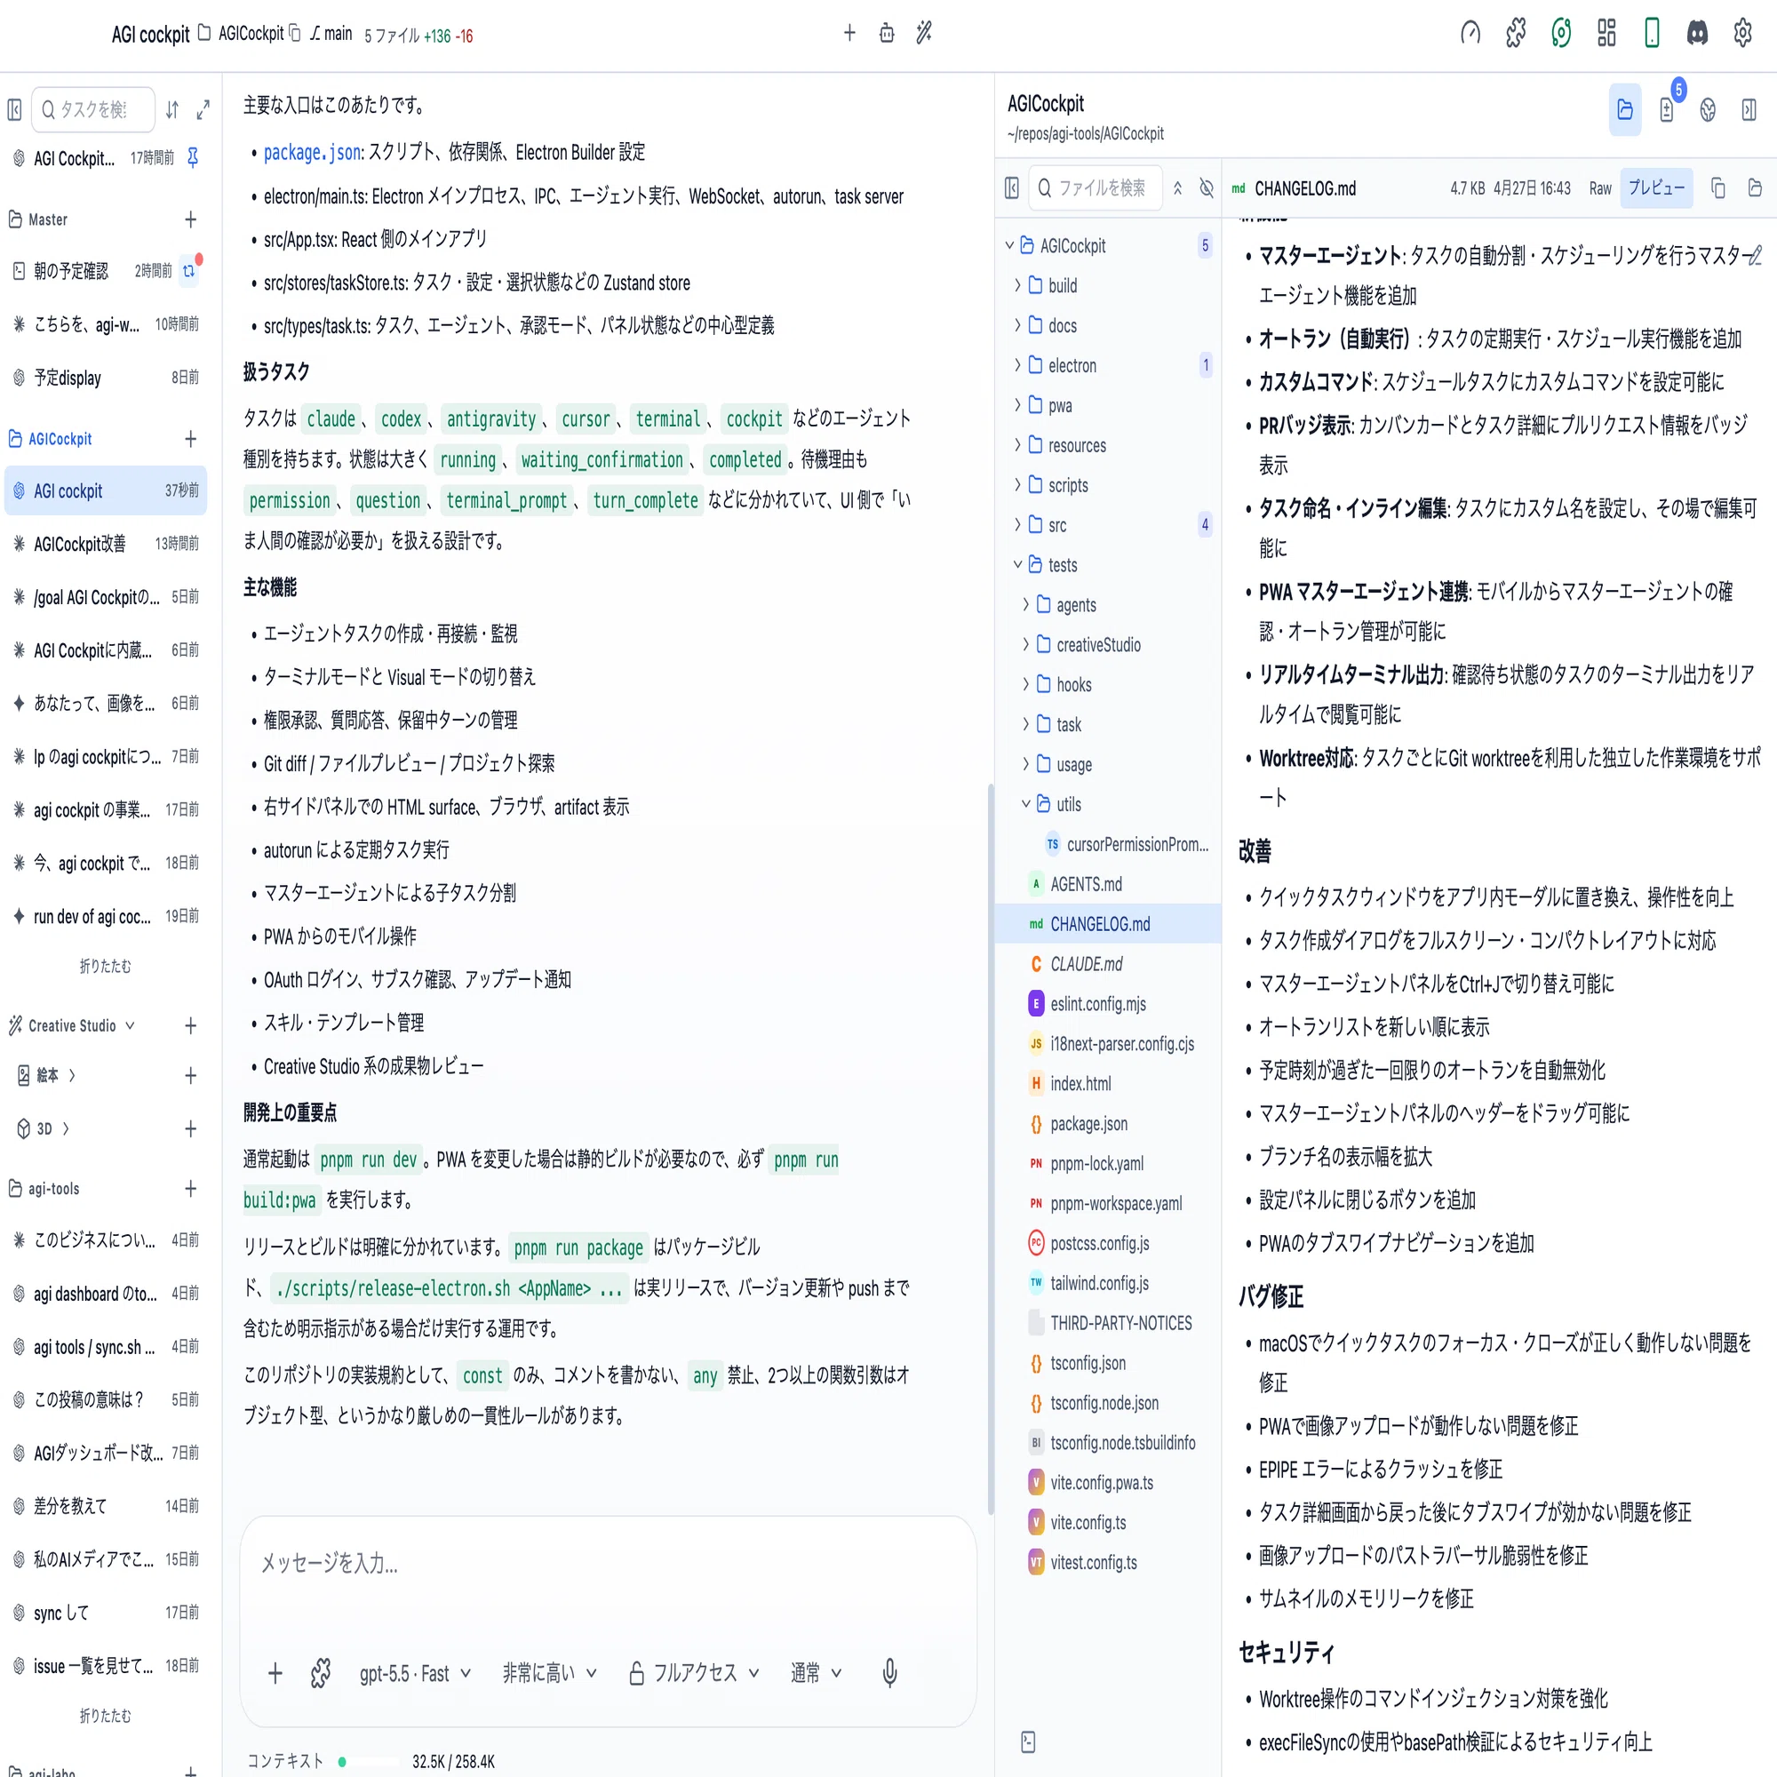The width and height of the screenshot is (1777, 1777).
Task: Click the expand task list icon
Action: tap(203, 110)
